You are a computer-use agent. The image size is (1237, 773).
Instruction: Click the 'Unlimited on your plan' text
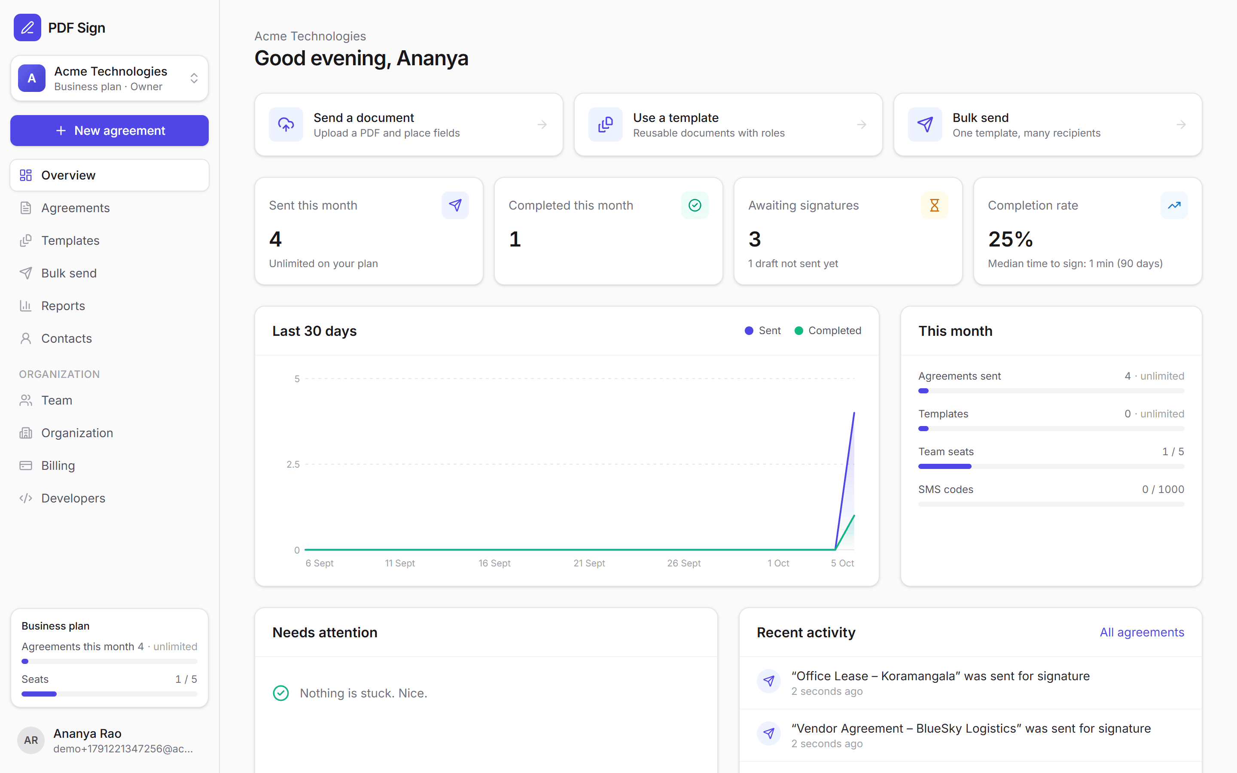(323, 264)
